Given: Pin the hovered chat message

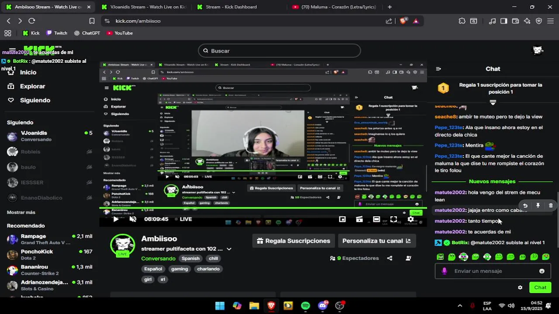Looking at the screenshot, I should coord(538,205).
